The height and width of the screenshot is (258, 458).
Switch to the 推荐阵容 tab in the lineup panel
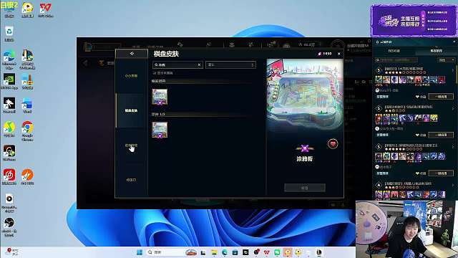pyautogui.click(x=436, y=51)
